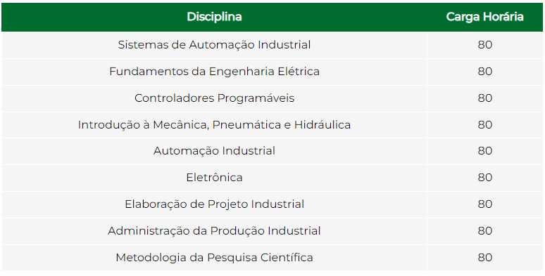Click Administração da Produção Industrial entry

(214, 231)
